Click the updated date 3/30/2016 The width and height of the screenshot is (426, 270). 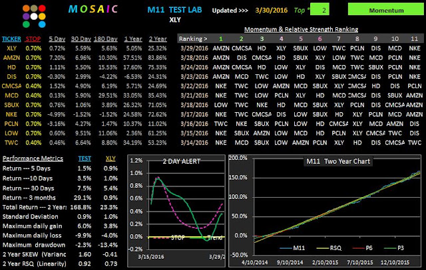click(271, 11)
